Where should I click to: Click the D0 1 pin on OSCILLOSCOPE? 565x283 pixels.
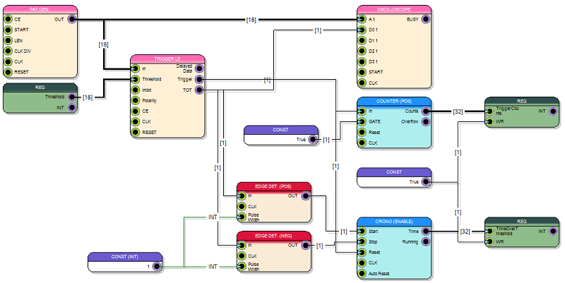[x=362, y=30]
